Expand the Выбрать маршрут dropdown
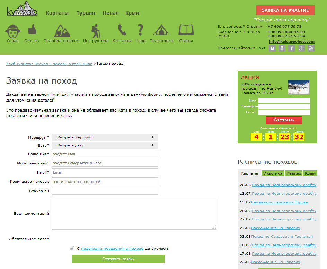This screenshot has width=327, height=269. [x=105, y=137]
